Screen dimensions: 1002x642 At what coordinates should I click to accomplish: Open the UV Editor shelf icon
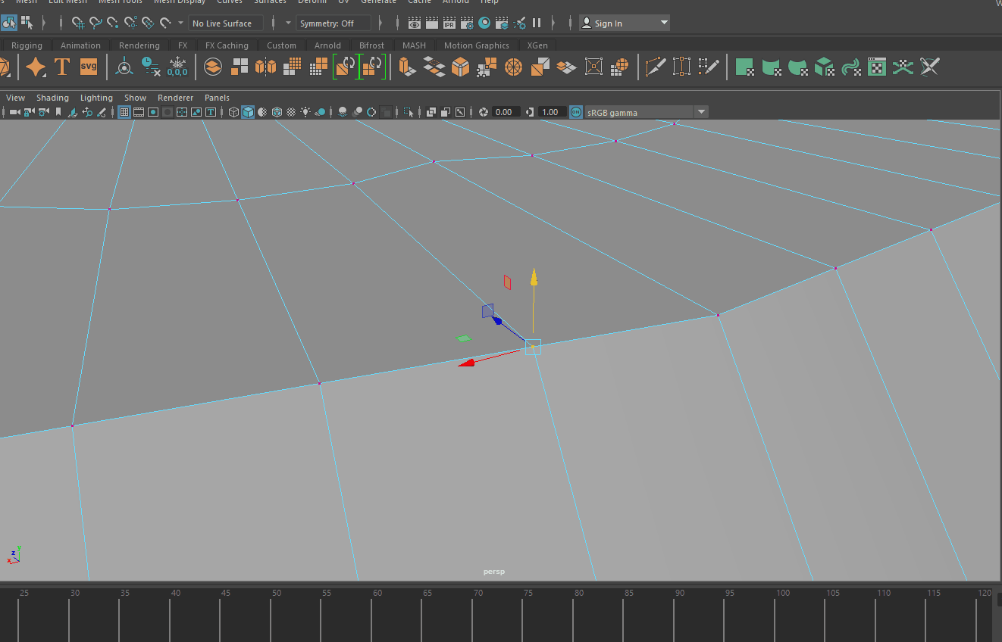pos(877,67)
